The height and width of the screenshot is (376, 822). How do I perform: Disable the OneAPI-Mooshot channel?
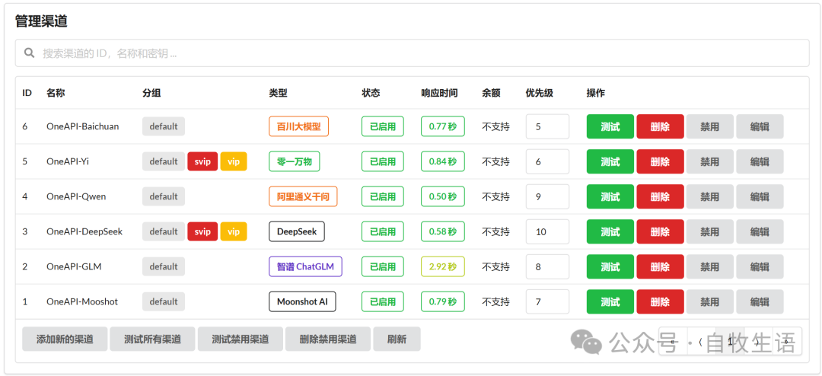tap(710, 301)
